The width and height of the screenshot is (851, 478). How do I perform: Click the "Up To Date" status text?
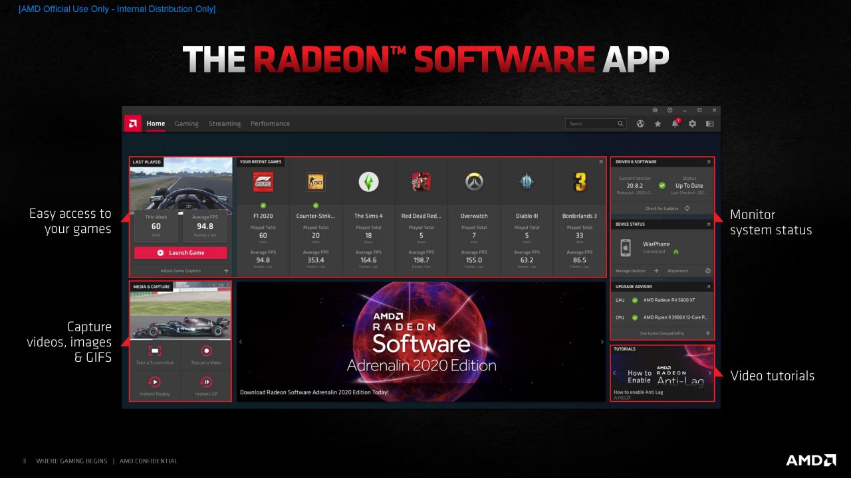689,186
